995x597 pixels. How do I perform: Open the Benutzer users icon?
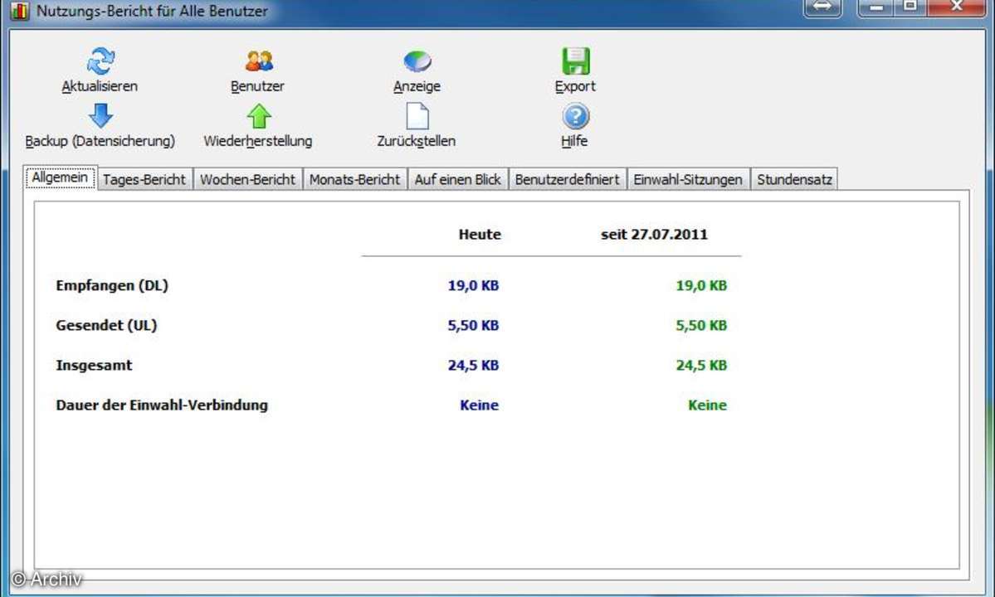[x=259, y=61]
